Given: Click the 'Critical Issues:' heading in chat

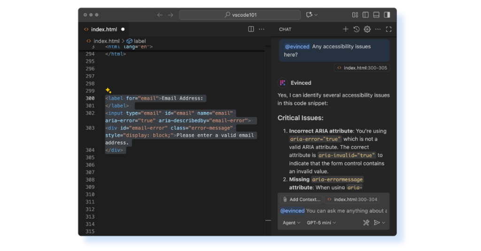Looking at the screenshot, I should pyautogui.click(x=300, y=118).
